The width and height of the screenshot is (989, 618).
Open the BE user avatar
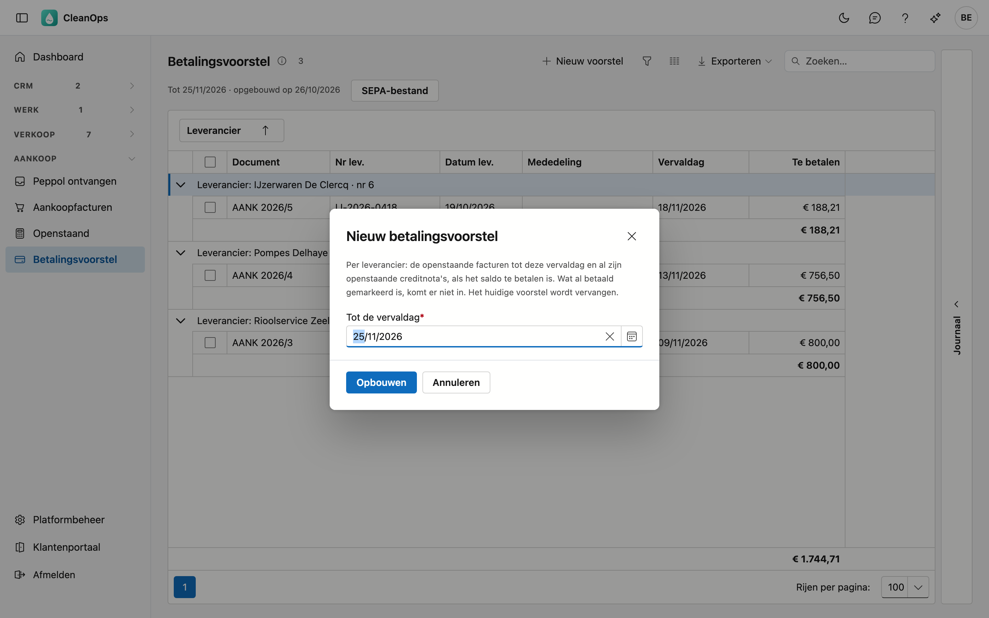click(966, 18)
